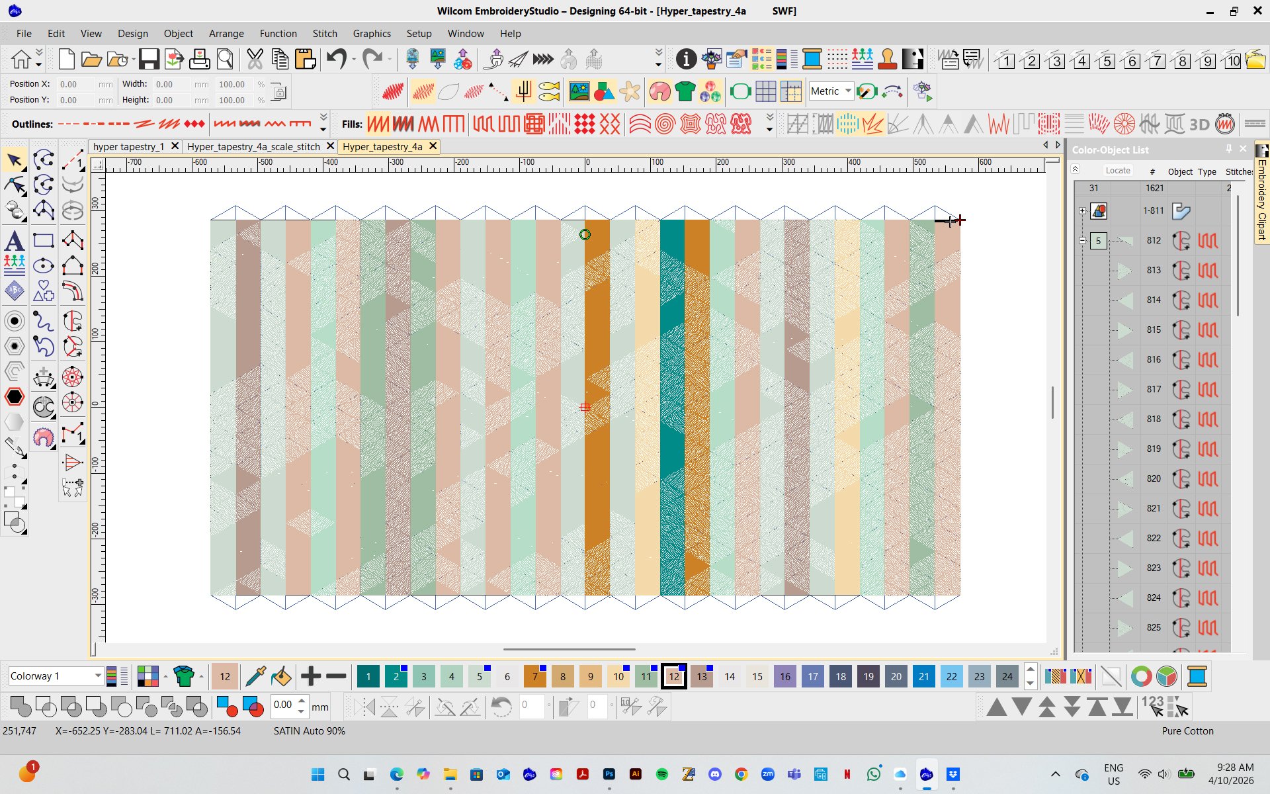Select the Reshape object tool
The image size is (1270, 794).
pyautogui.click(x=14, y=185)
